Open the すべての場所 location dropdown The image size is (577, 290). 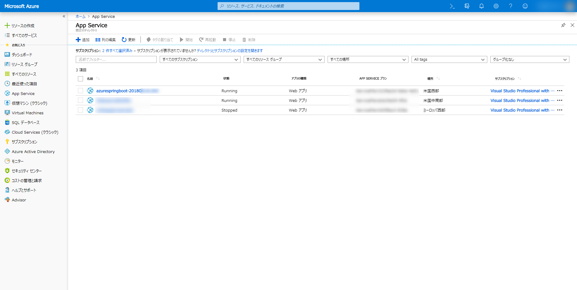[368, 60]
